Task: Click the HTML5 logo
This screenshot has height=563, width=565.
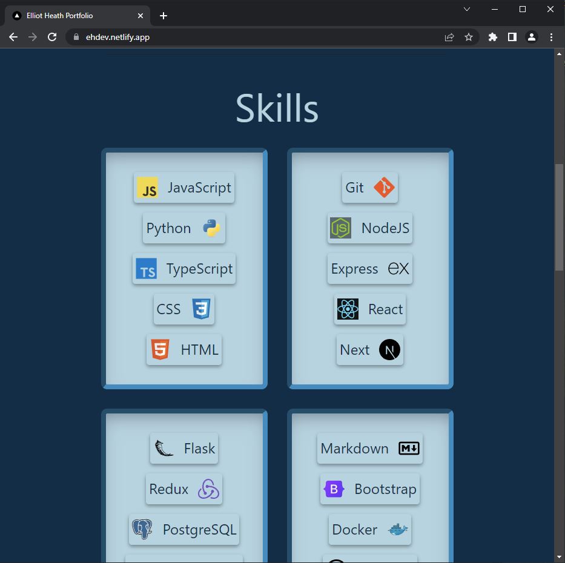Action: click(x=159, y=350)
